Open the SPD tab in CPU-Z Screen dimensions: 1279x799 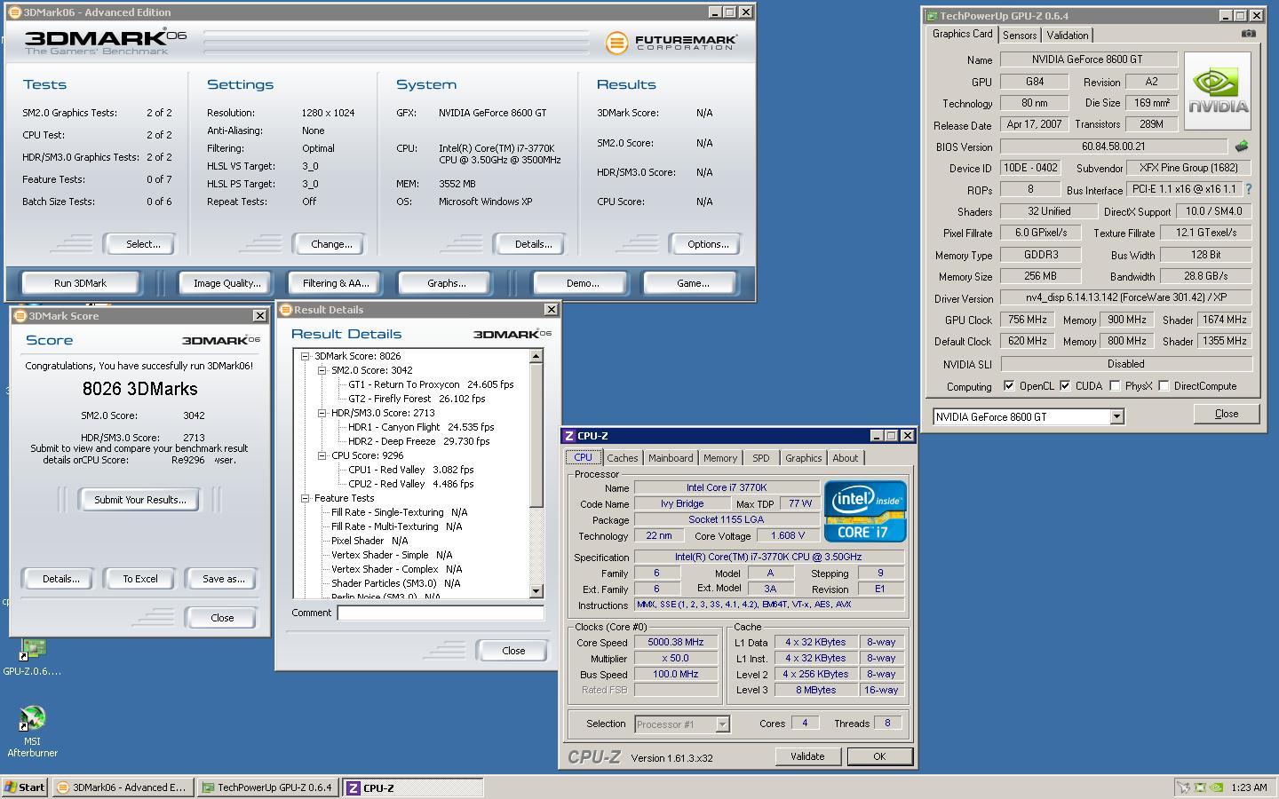pyautogui.click(x=761, y=458)
